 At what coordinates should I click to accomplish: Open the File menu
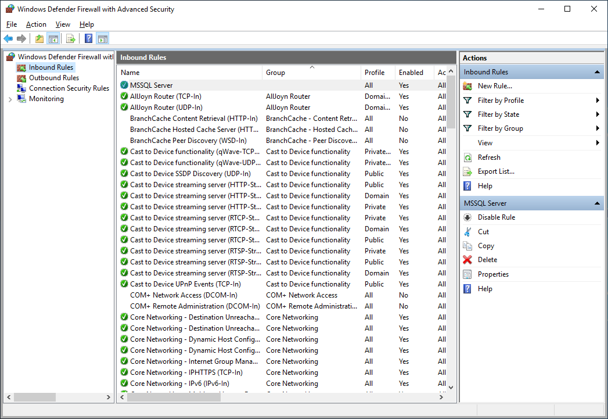(12, 24)
